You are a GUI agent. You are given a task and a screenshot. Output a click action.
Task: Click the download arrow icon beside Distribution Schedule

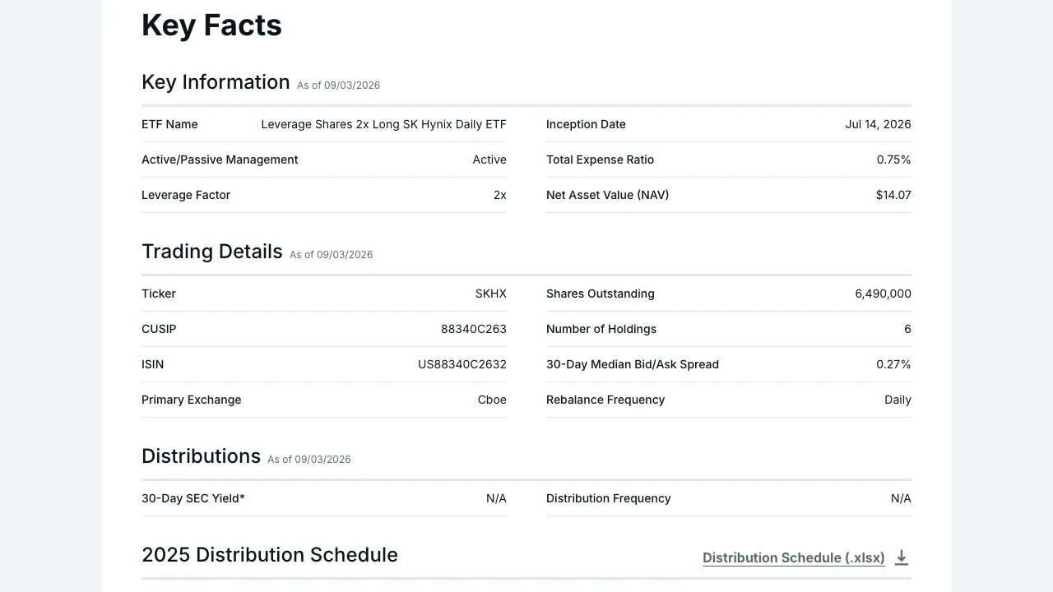click(x=902, y=557)
